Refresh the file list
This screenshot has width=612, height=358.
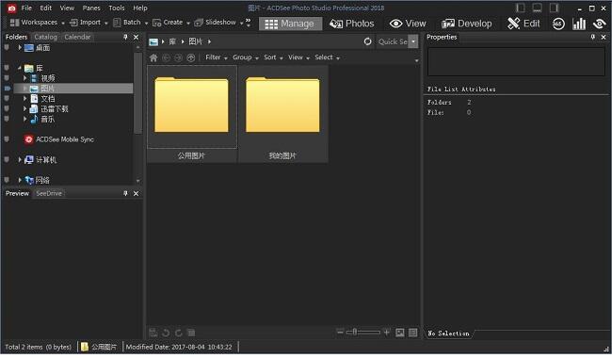click(367, 41)
